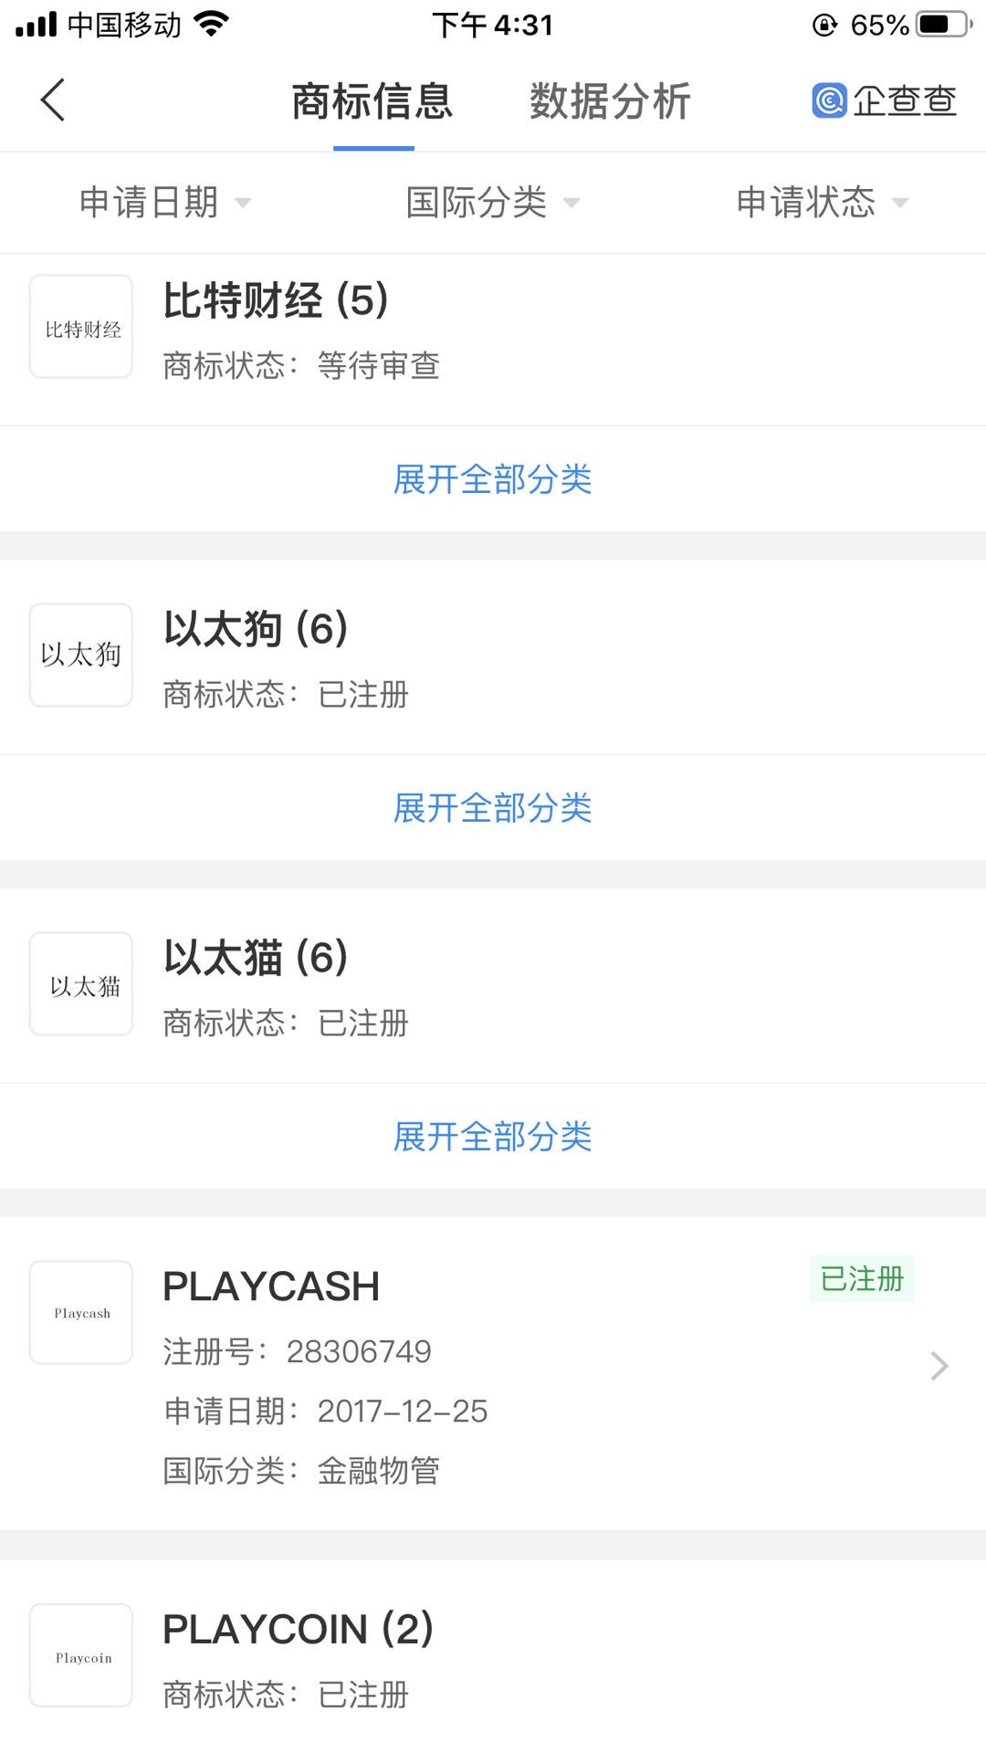986x1753 pixels.
Task: Expand all categories under 以太狗
Action: coord(492,808)
